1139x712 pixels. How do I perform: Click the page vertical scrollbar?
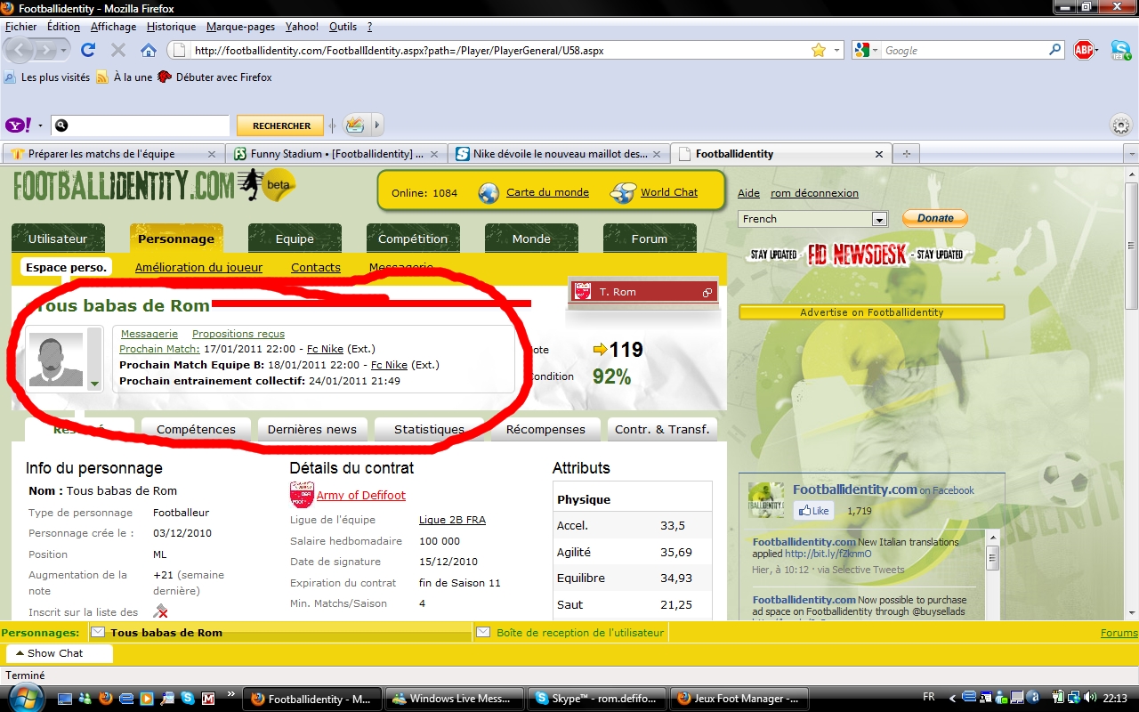(x=1132, y=392)
